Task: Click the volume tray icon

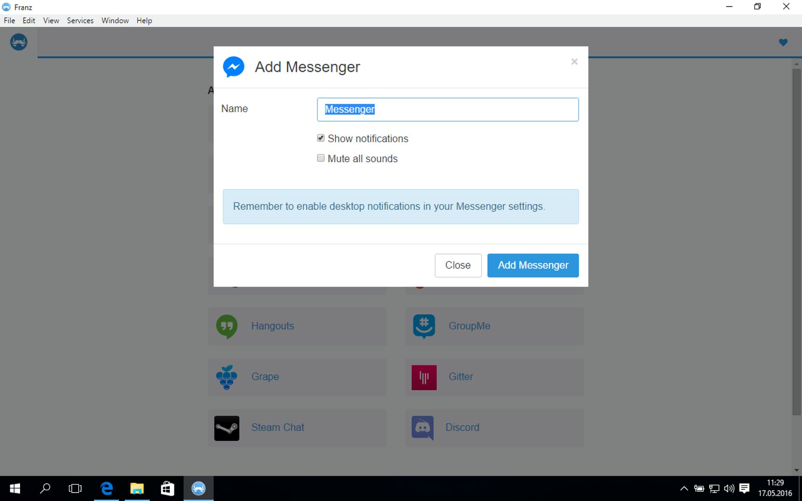Action: [729, 488]
